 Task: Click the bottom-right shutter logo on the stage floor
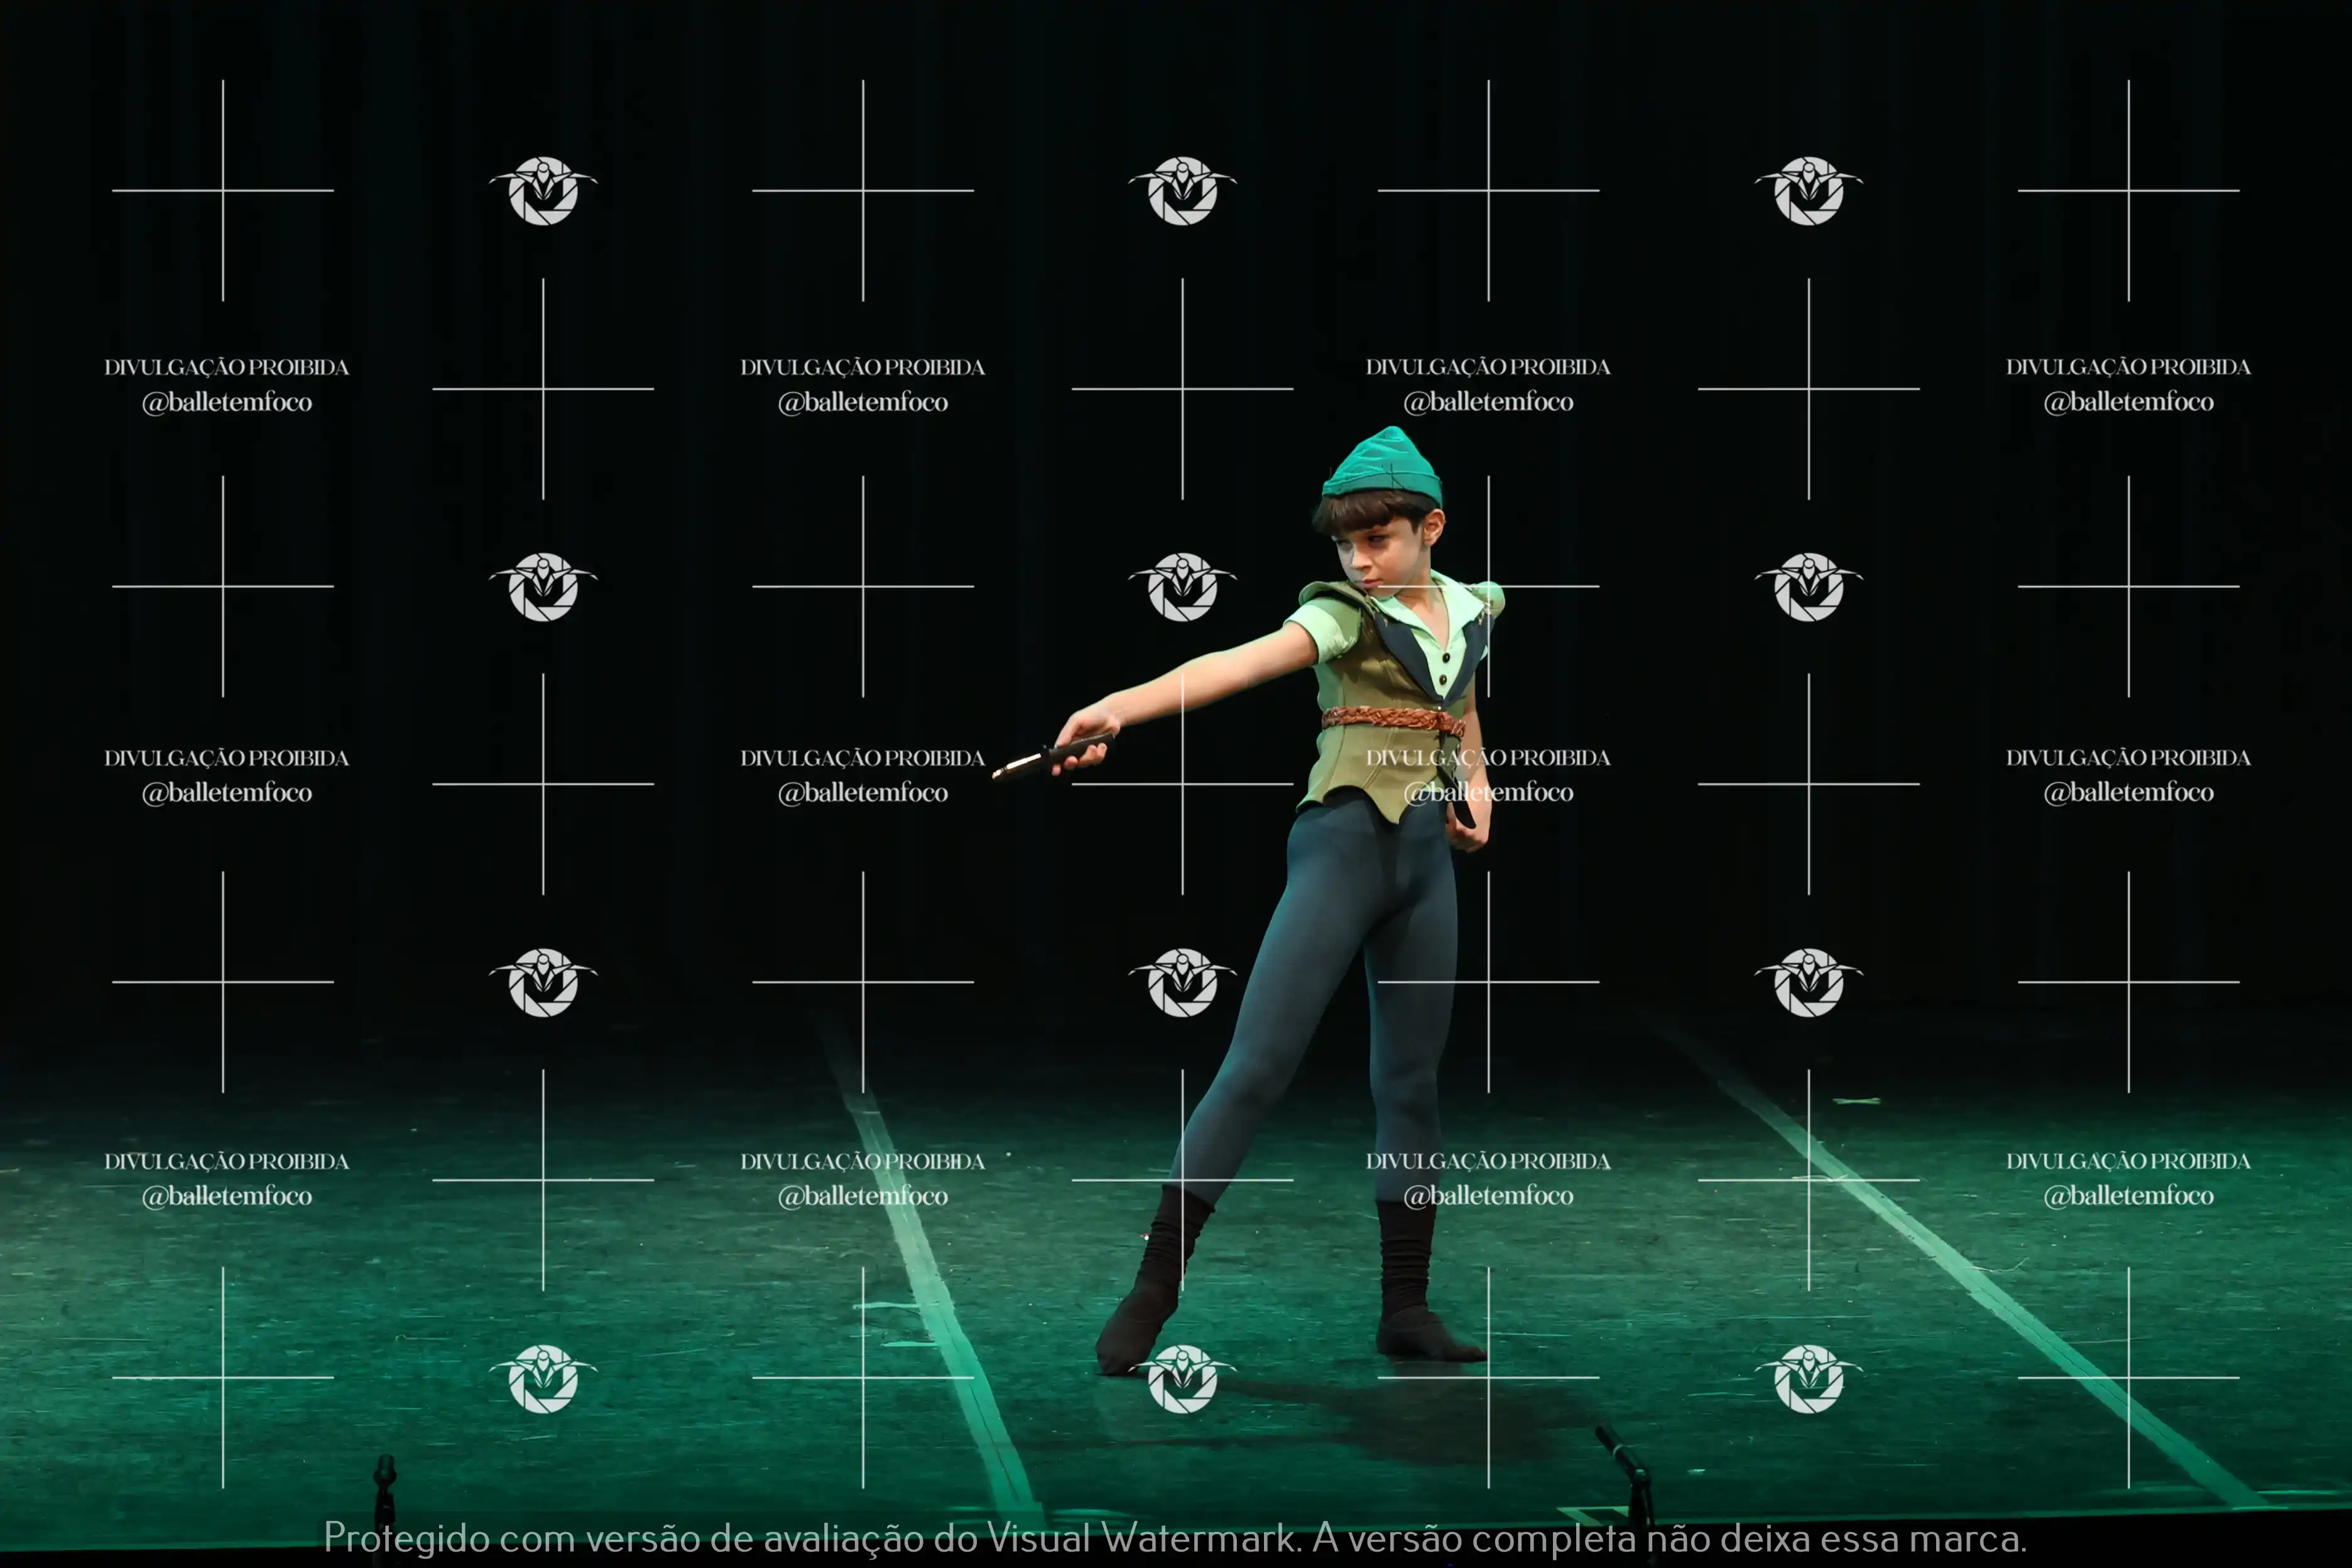point(1808,1379)
